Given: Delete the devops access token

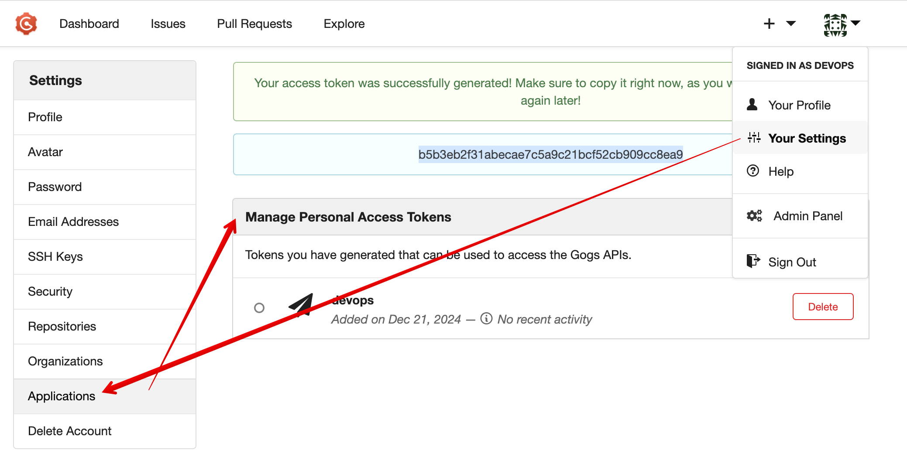Looking at the screenshot, I should (x=823, y=307).
